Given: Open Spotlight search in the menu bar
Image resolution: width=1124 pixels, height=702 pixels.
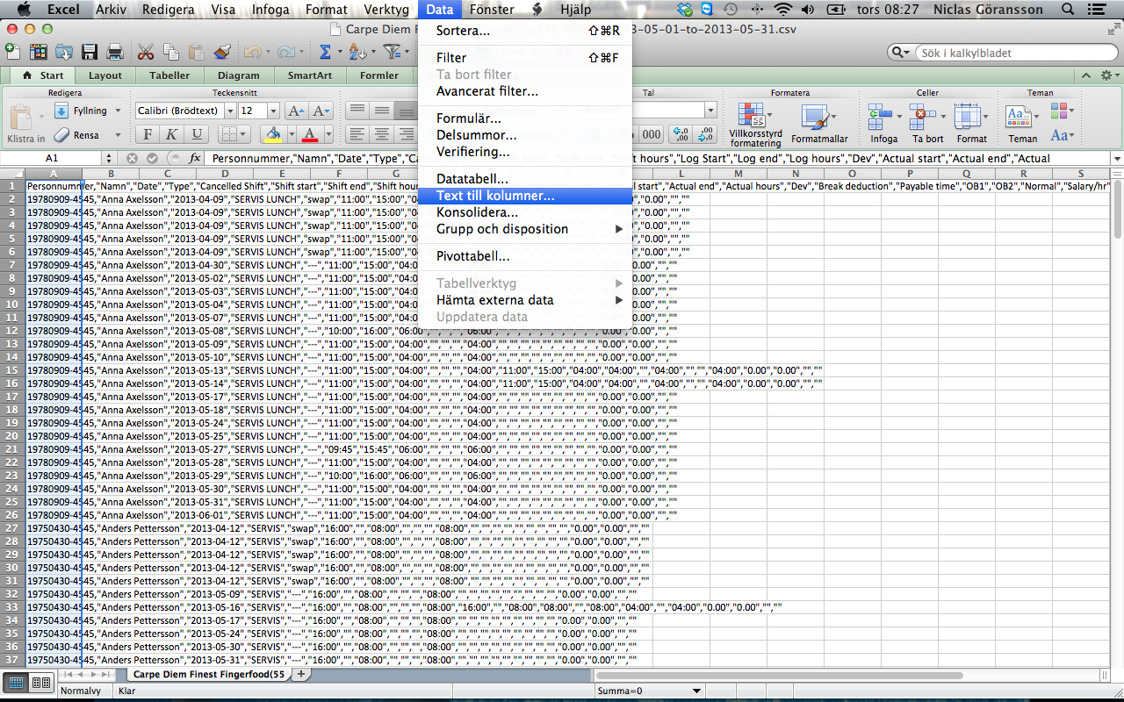Looking at the screenshot, I should click(1068, 10).
